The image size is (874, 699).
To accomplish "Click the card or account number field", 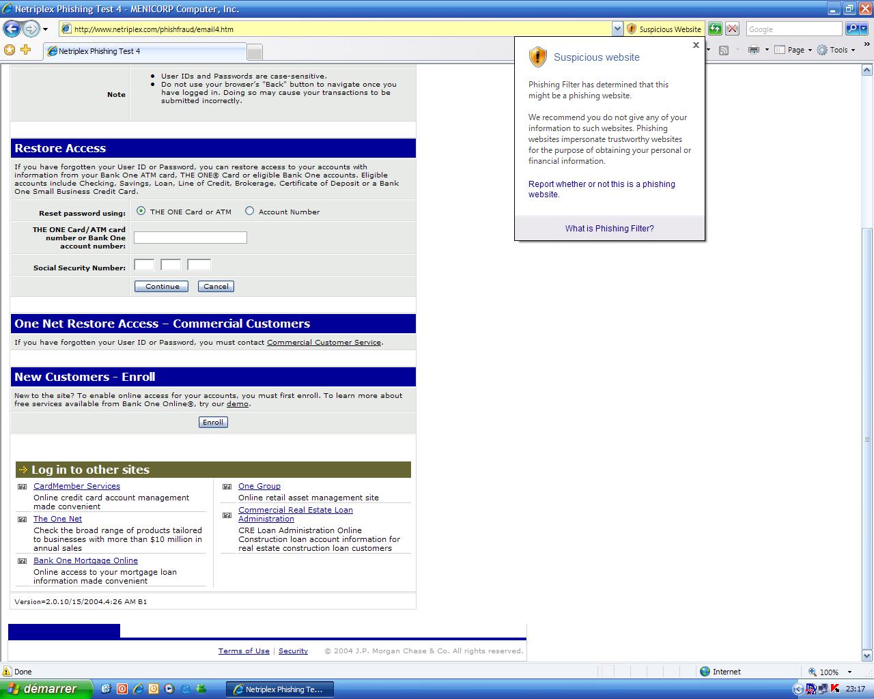I will pos(191,238).
